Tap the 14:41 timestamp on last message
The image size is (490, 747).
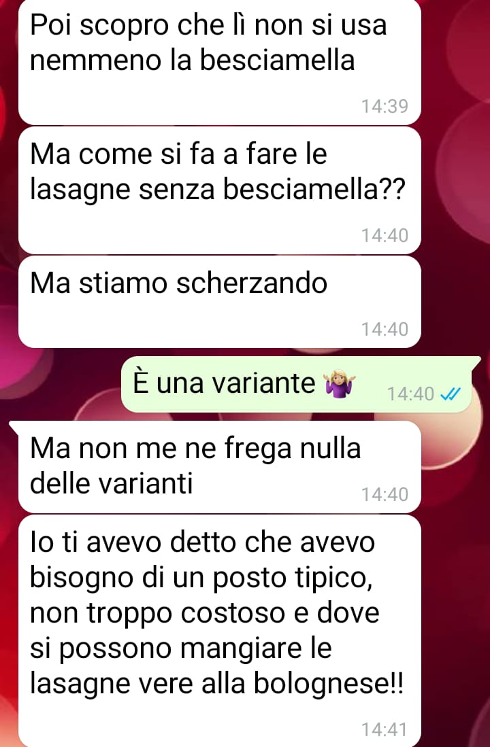click(x=385, y=730)
